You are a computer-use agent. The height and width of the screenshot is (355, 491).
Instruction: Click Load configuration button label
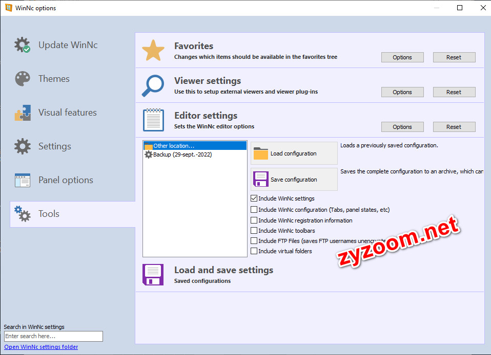pos(293,153)
